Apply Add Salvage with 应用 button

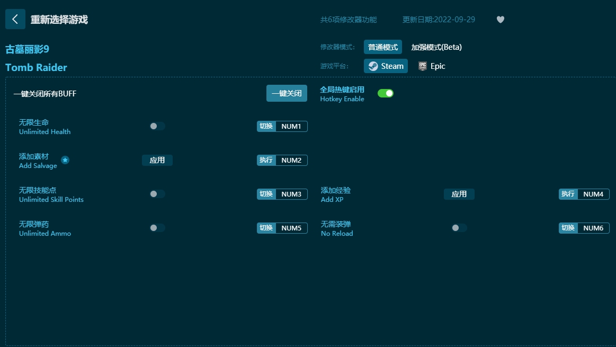pos(157,160)
